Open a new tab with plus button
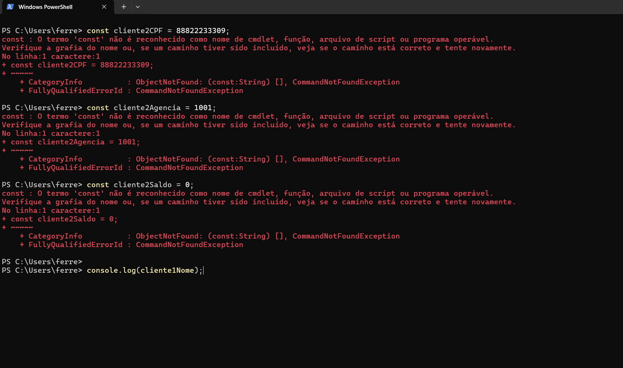 124,7
